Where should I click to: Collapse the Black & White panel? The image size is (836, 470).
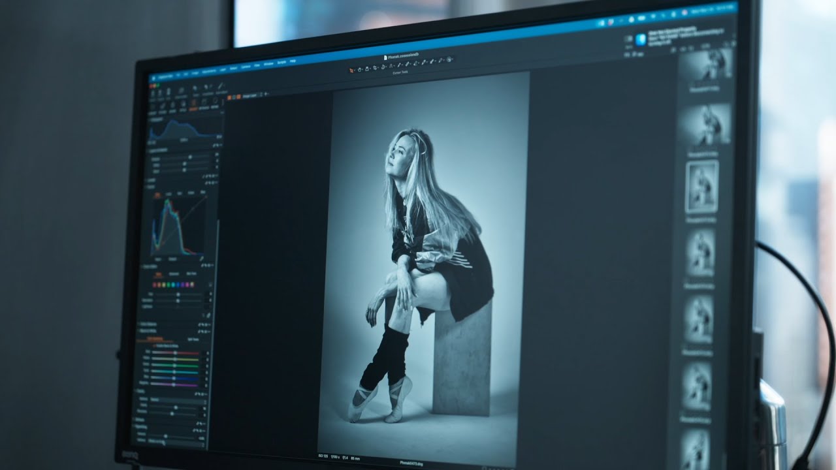coord(147,331)
